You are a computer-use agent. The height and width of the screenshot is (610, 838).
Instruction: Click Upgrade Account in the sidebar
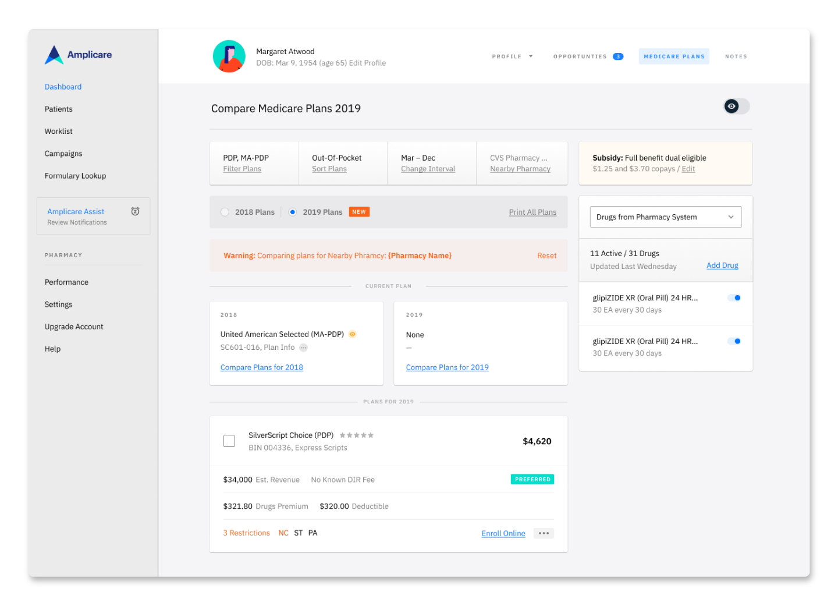click(x=74, y=327)
